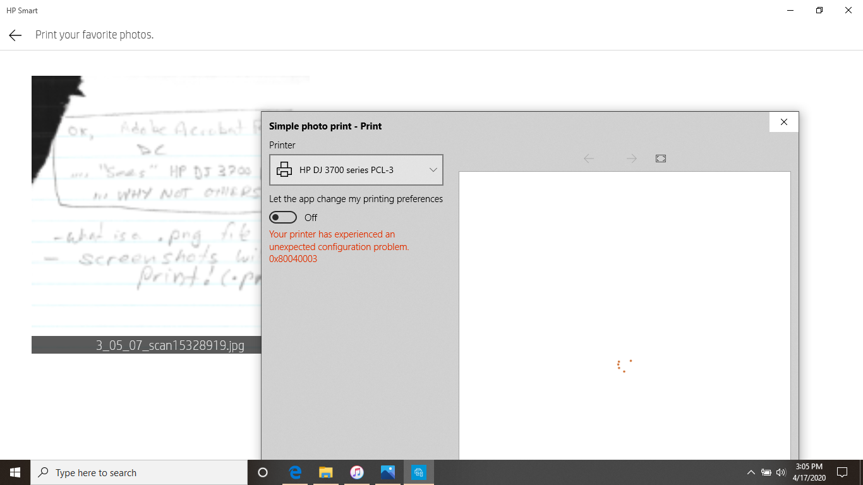Image resolution: width=863 pixels, height=485 pixels.
Task: Go to next preview page arrow
Action: [631, 159]
